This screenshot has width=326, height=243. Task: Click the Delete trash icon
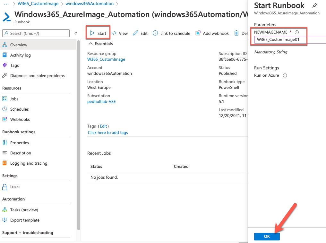236,33
